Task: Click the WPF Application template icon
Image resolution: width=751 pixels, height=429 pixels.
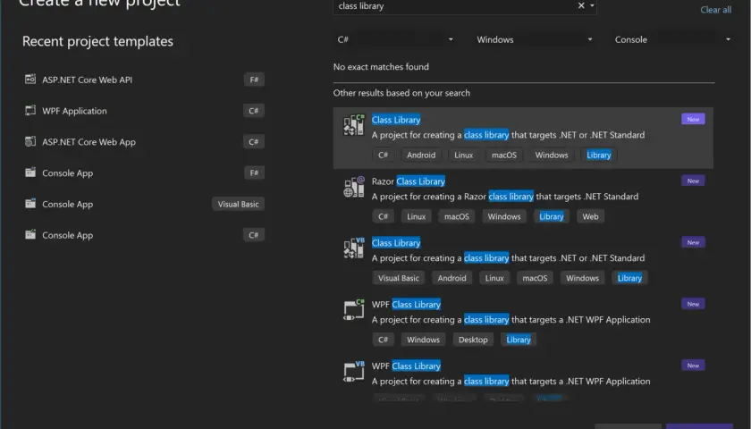Action: [30, 110]
